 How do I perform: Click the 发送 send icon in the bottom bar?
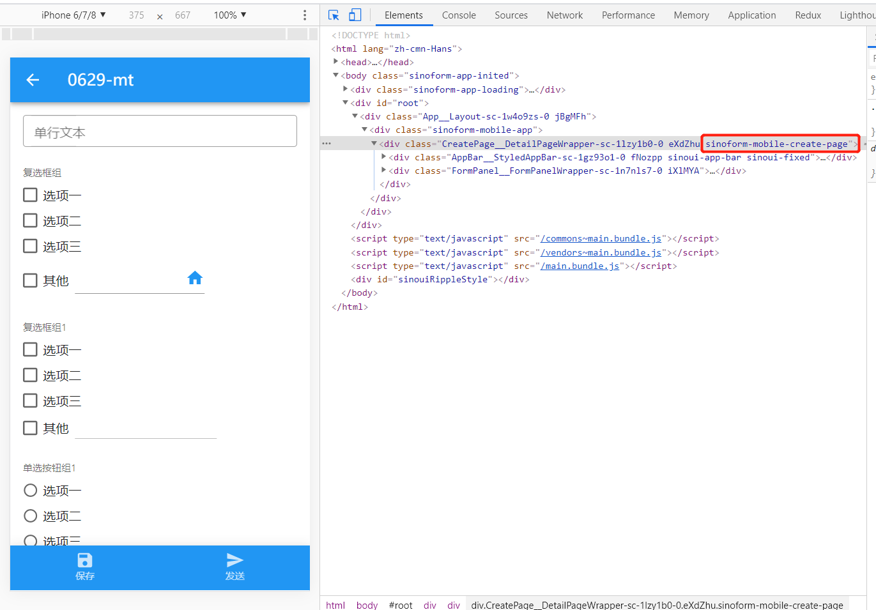point(235,560)
